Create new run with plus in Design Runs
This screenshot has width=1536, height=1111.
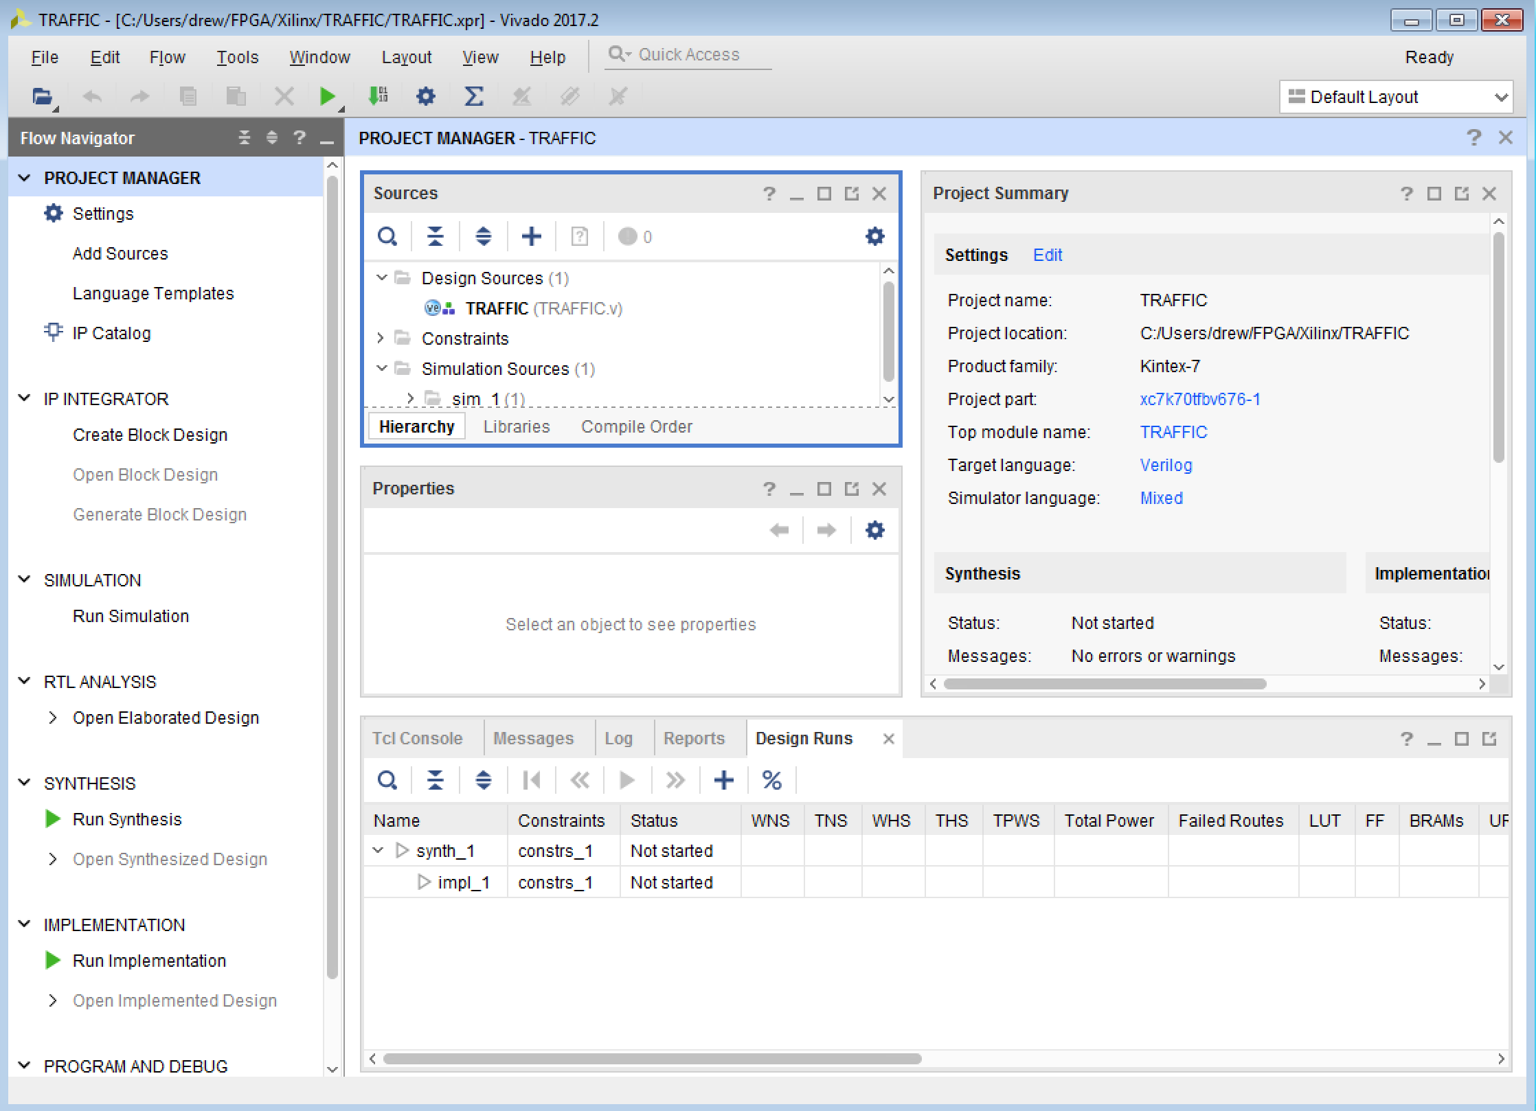point(723,780)
